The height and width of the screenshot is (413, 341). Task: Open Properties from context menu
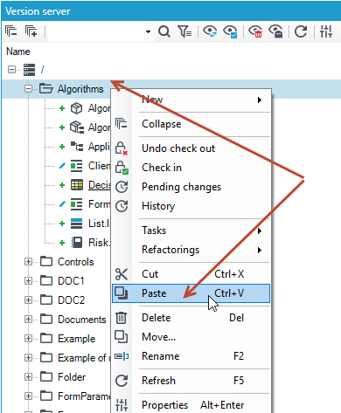pos(191,405)
